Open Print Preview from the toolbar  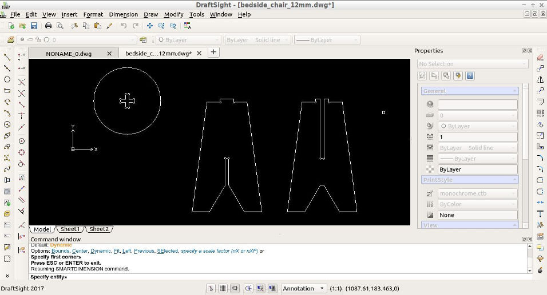point(60,26)
